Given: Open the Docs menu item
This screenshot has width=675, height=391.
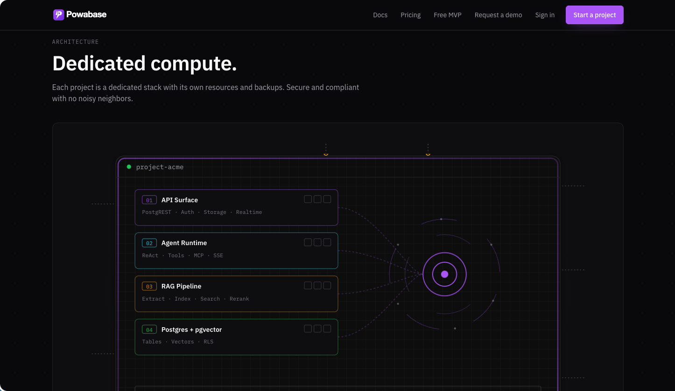Looking at the screenshot, I should pos(380,15).
